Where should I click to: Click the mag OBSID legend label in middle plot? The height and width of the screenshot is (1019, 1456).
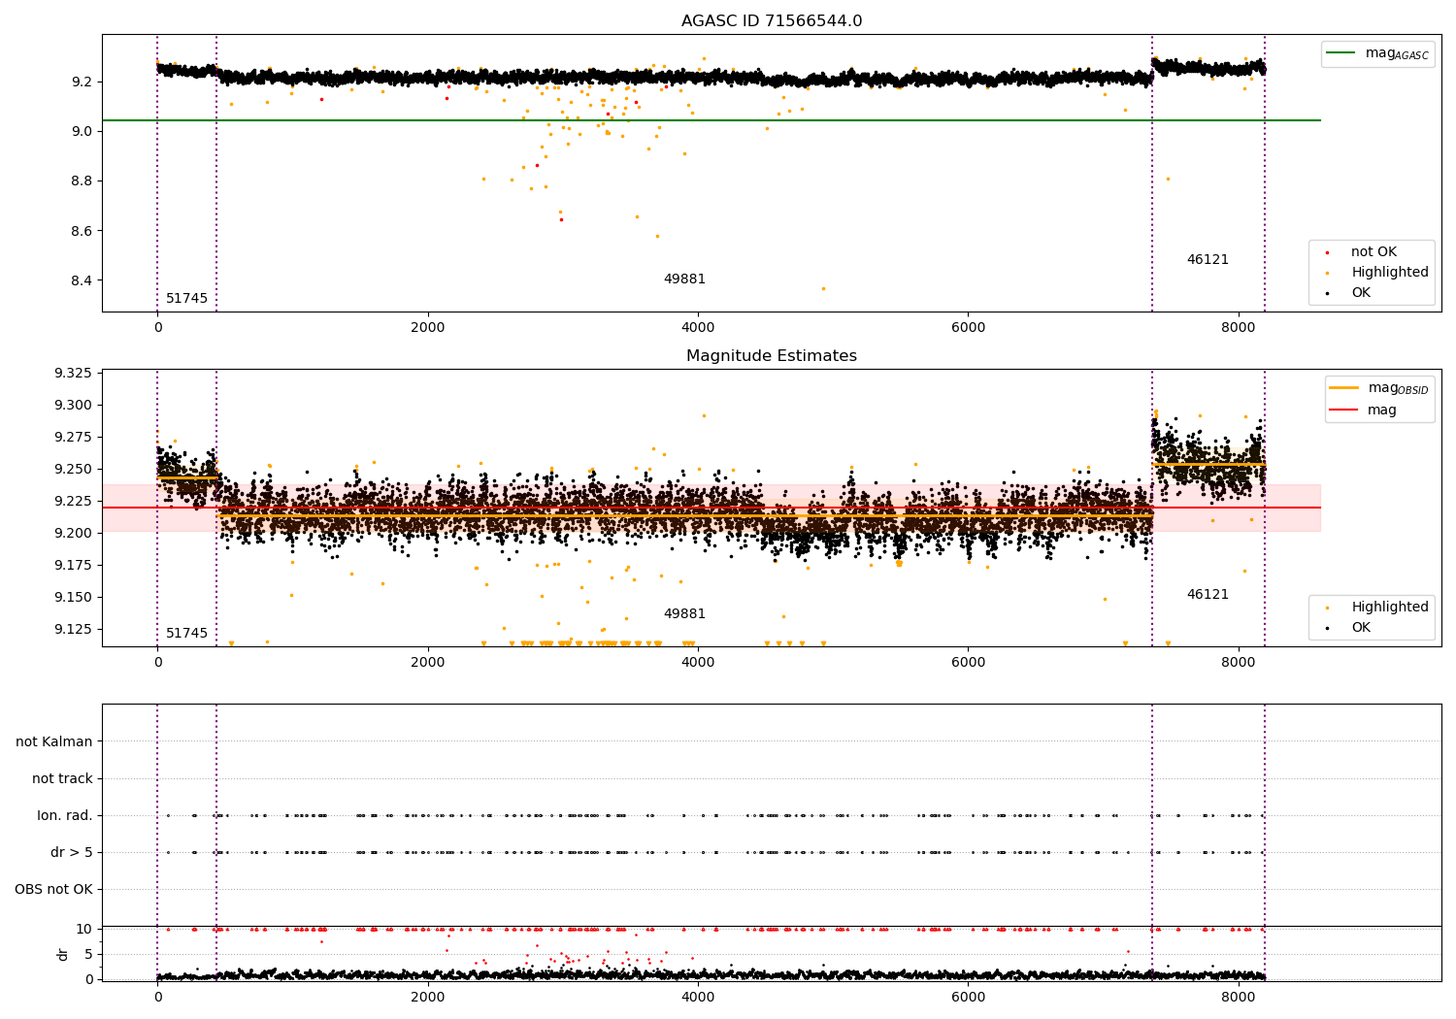click(x=1398, y=388)
